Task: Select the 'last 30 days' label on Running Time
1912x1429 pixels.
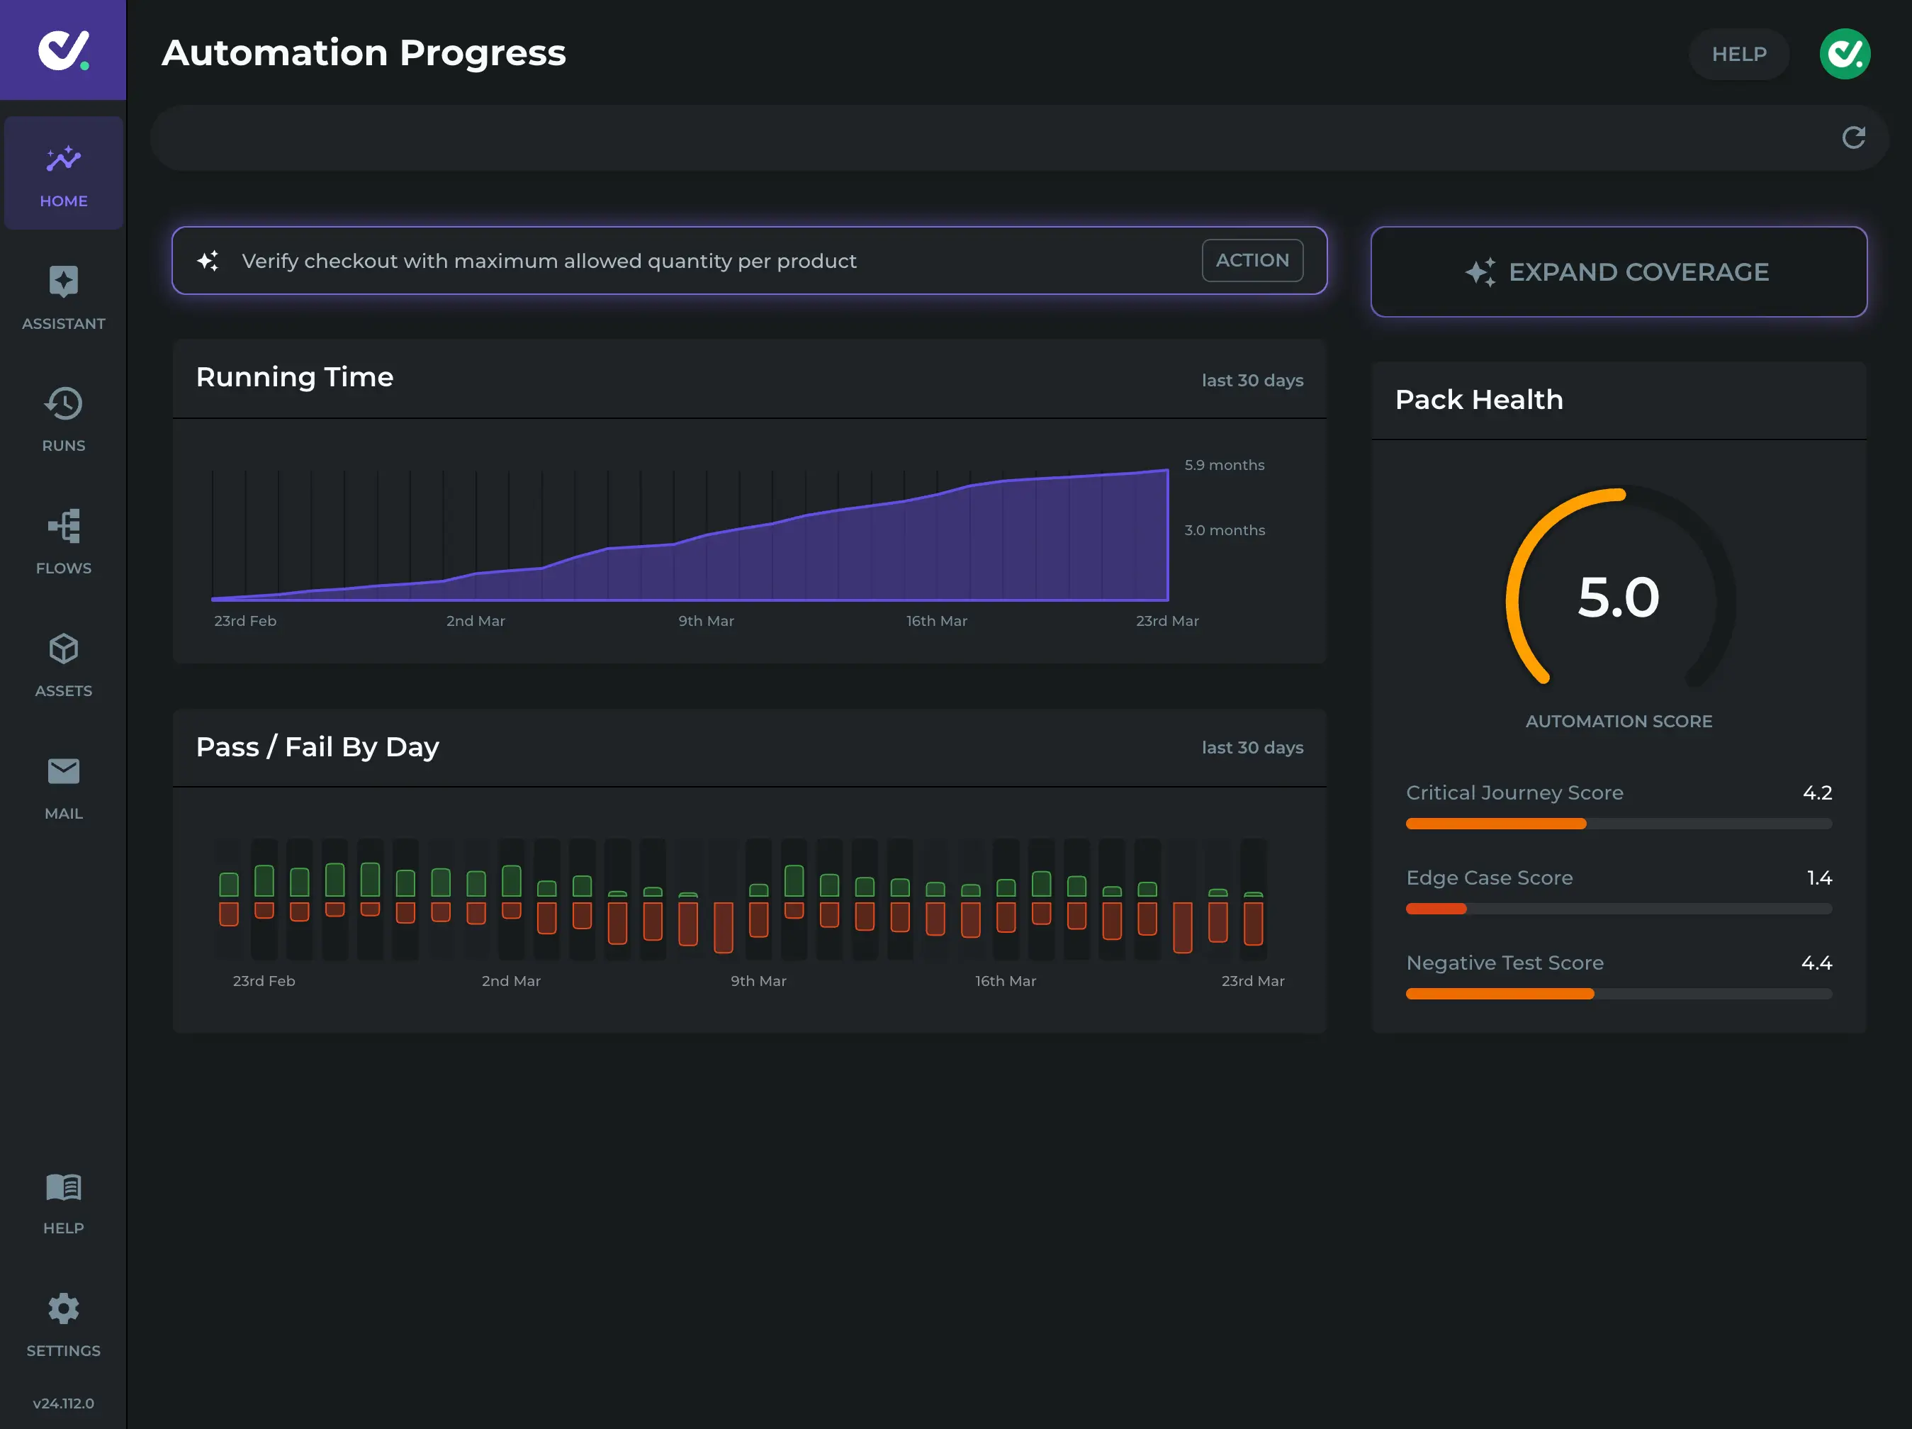Action: tap(1252, 379)
